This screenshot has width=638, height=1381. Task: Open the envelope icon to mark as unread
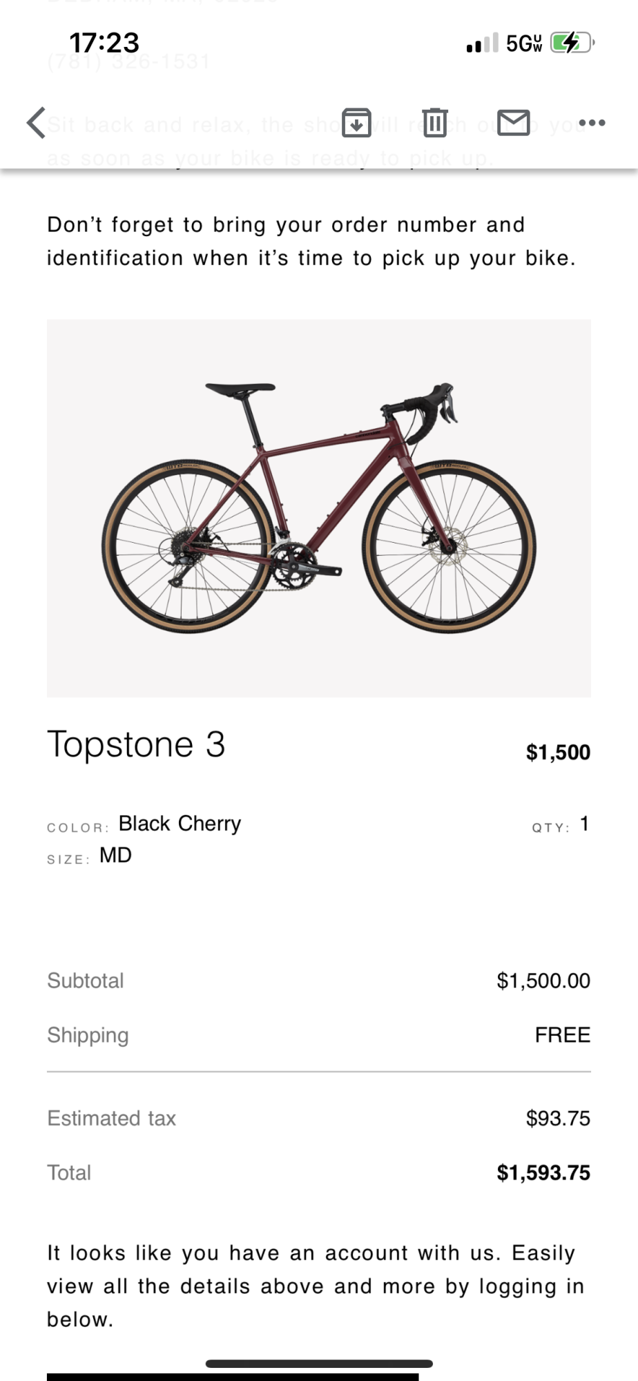click(x=514, y=122)
